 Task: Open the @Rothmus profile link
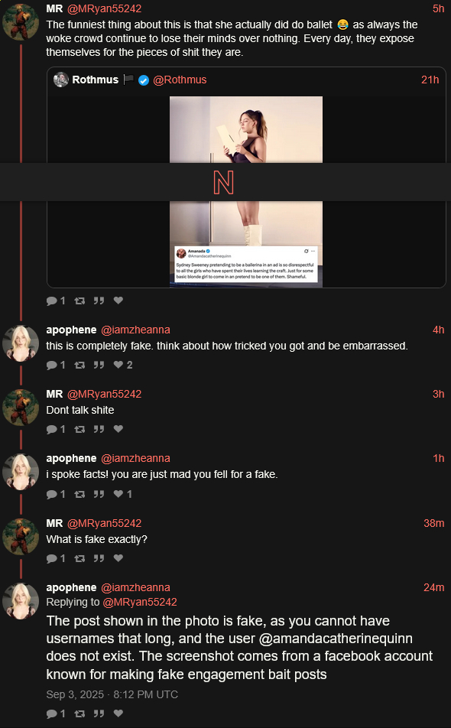[x=180, y=80]
